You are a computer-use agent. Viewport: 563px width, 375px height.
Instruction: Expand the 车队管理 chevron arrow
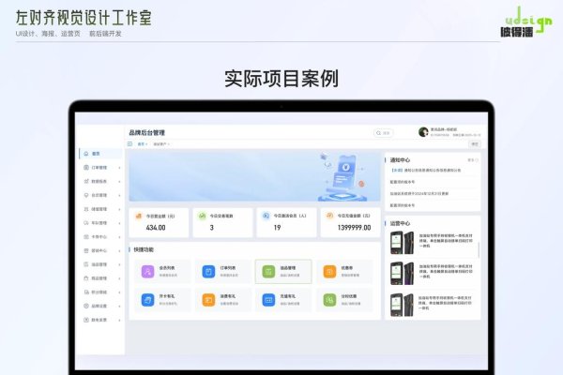click(119, 223)
